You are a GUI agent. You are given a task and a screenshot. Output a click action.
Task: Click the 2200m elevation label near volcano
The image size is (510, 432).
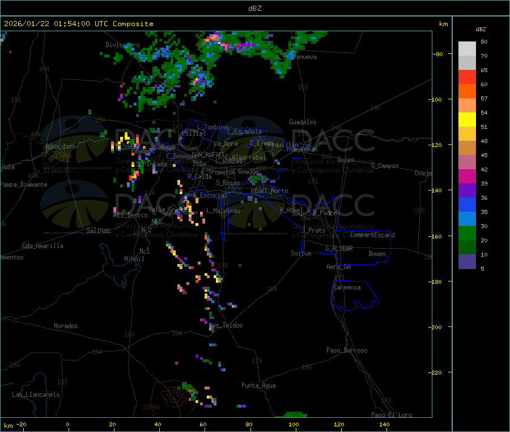(x=151, y=407)
